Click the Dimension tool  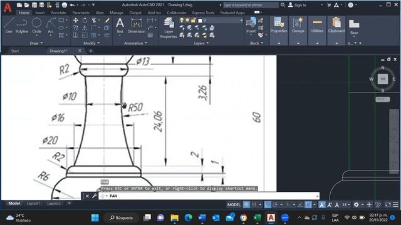[137, 26]
